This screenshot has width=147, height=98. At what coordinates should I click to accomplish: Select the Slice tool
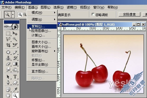[15, 45]
